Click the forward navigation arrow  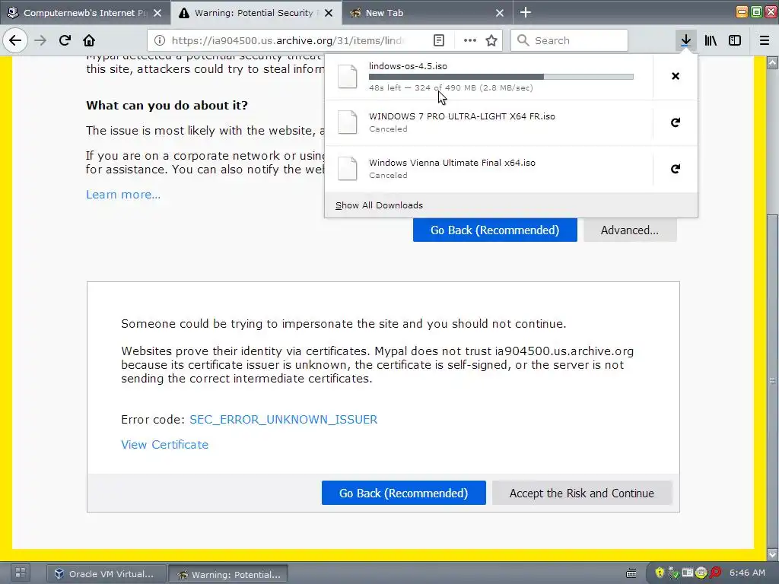[x=40, y=40]
